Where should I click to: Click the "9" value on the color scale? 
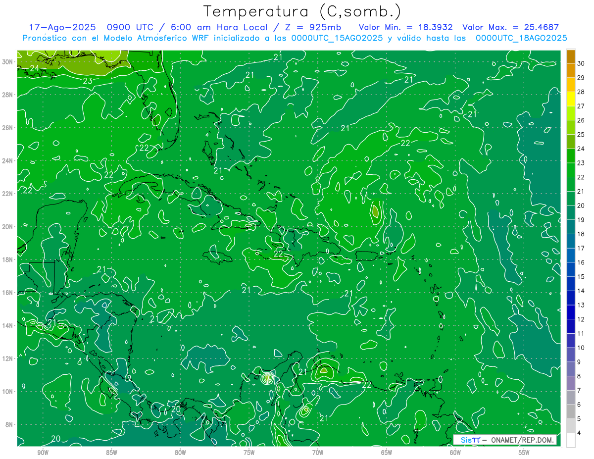tap(579, 362)
